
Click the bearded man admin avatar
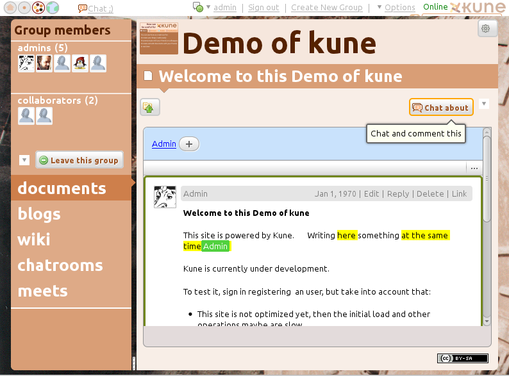pos(44,63)
